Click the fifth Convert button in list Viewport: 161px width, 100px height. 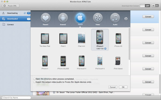pyautogui.click(x=148, y=69)
